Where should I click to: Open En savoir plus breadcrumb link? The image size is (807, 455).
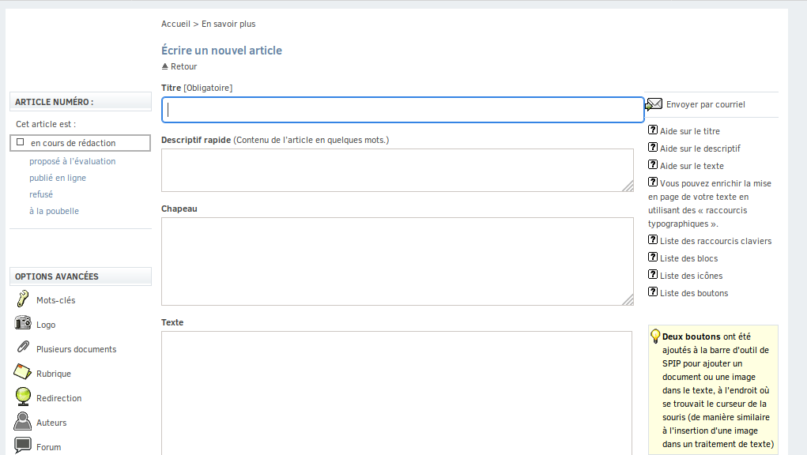228,24
